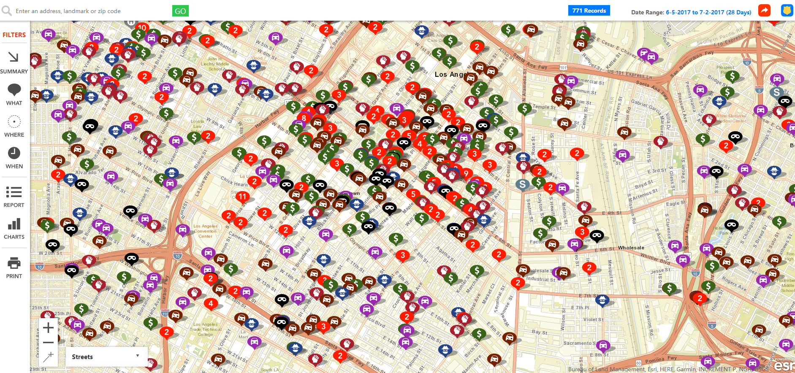This screenshot has width=795, height=373.
Task: Click the red cluster marker labeled 11
Action: tap(242, 196)
